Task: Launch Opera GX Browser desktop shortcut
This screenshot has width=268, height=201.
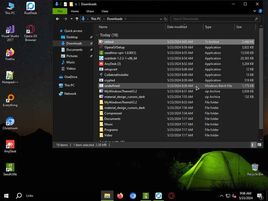Action: [x=31, y=33]
